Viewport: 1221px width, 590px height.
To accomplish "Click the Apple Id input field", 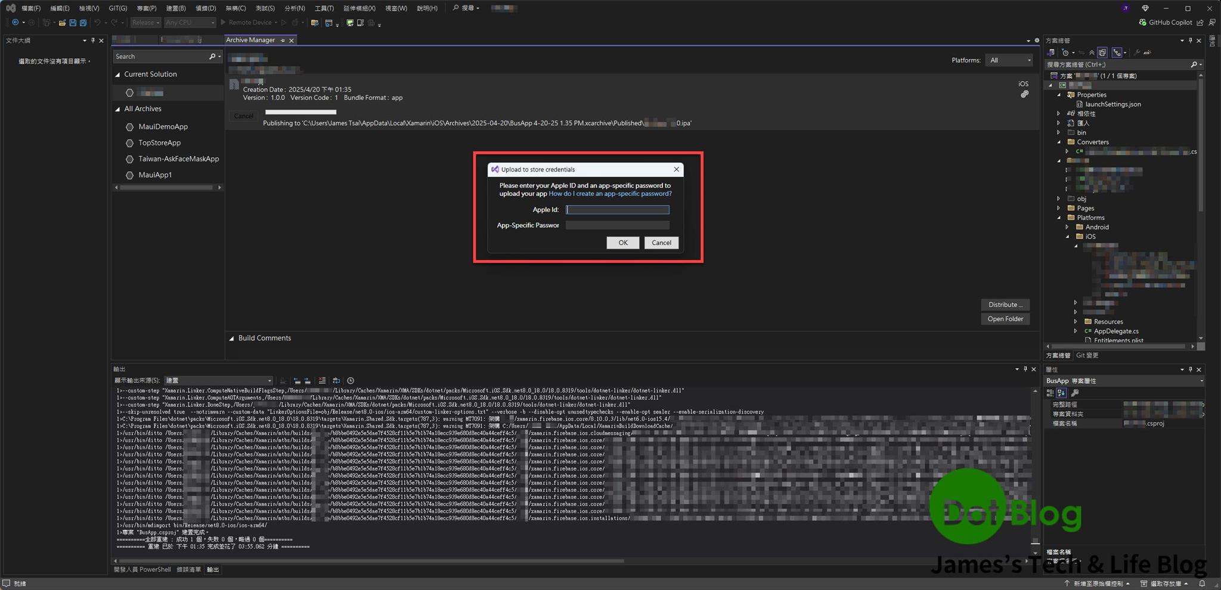I will 617,210.
